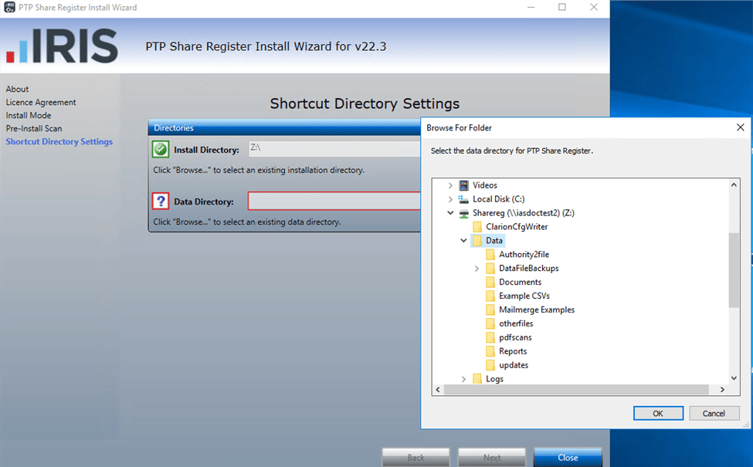Screen dimensions: 753x467
Task: Click the horizontal scroll left arrow
Action: point(437,390)
